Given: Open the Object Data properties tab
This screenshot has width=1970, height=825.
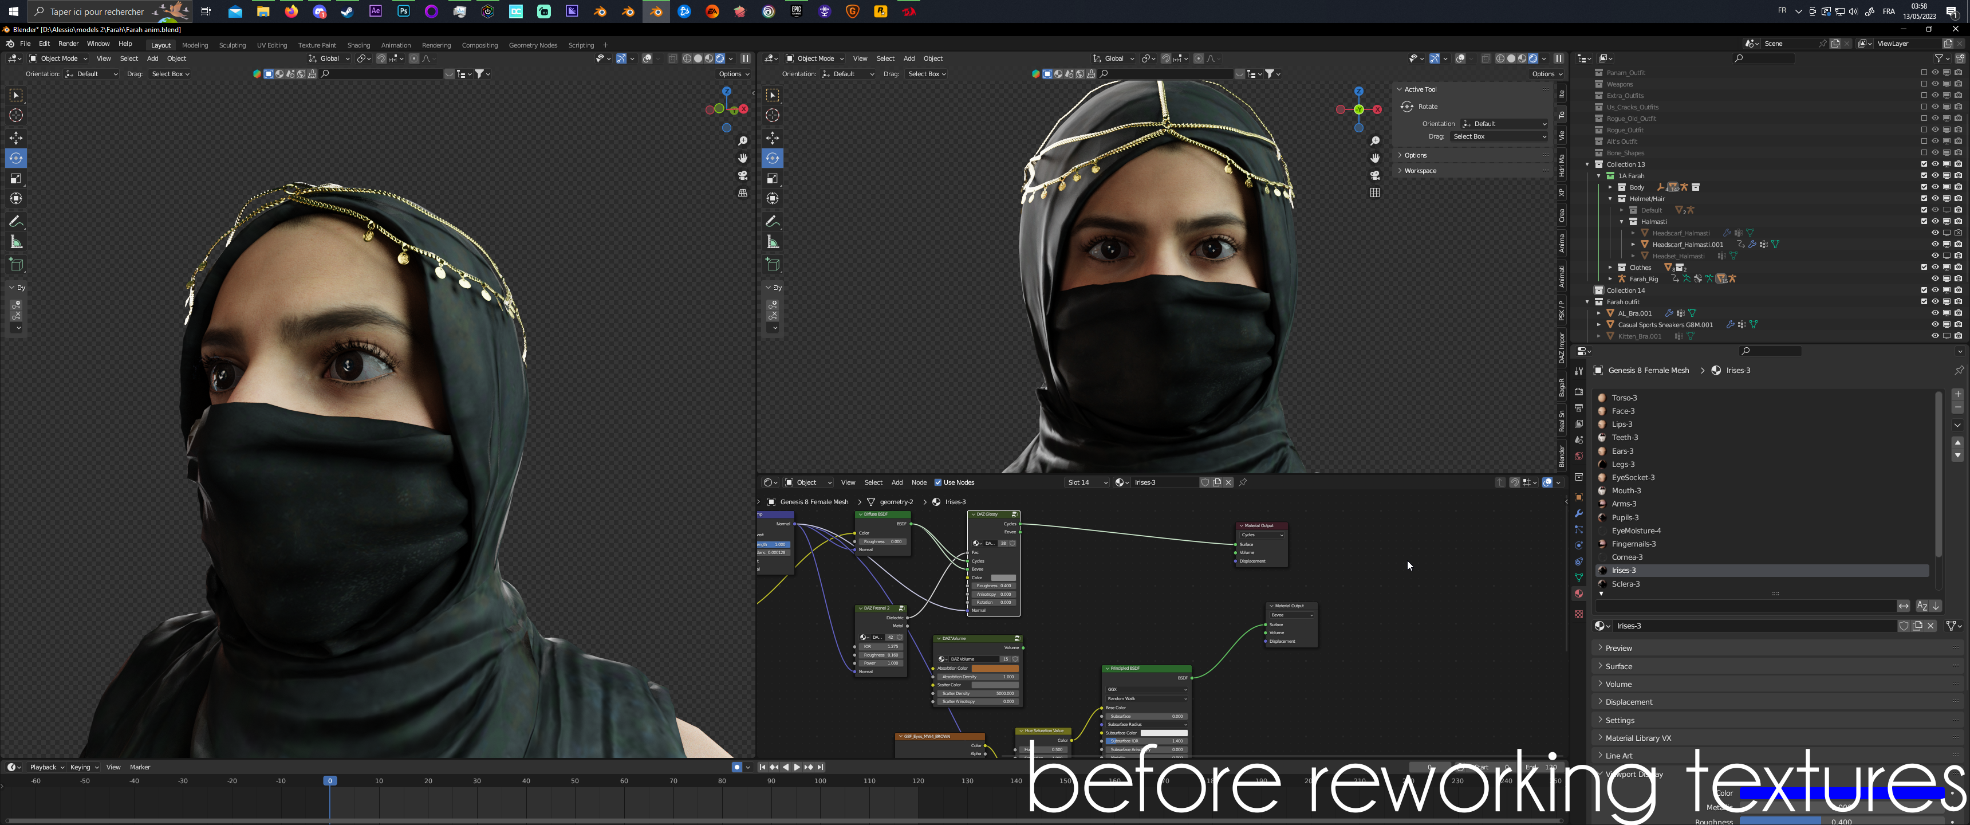Looking at the screenshot, I should click(1578, 578).
